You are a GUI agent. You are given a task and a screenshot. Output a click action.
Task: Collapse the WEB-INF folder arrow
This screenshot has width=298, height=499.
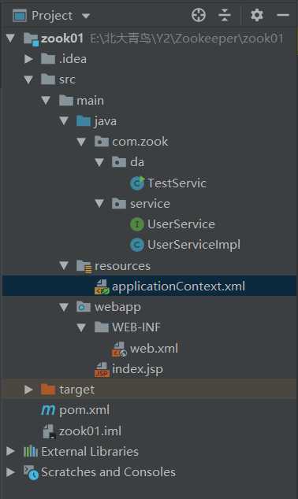(x=81, y=327)
